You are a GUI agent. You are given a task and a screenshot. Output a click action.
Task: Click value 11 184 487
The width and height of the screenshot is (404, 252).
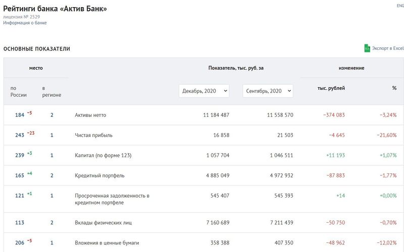click(216, 115)
